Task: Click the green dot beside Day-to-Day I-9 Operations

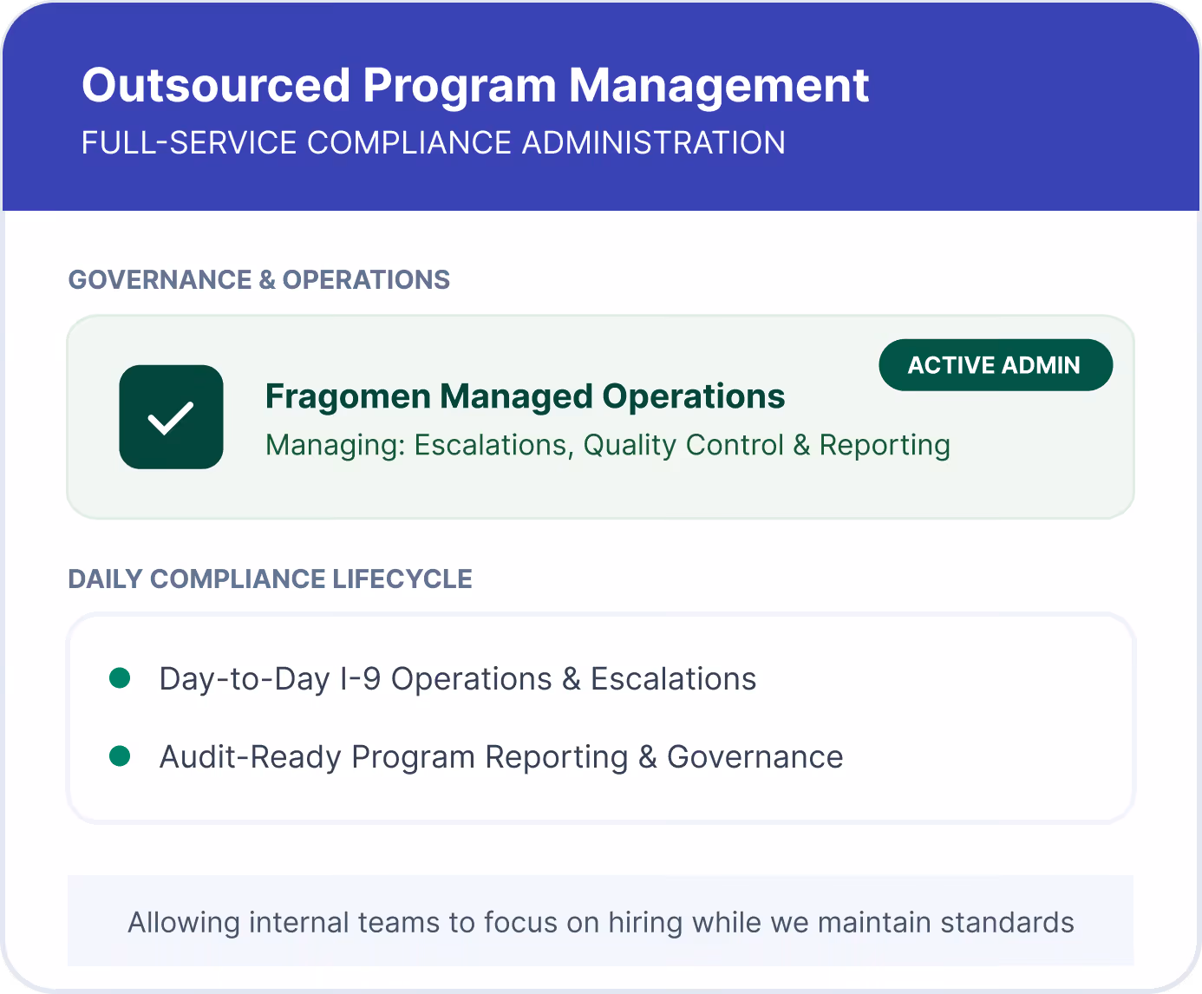Action: tap(120, 677)
